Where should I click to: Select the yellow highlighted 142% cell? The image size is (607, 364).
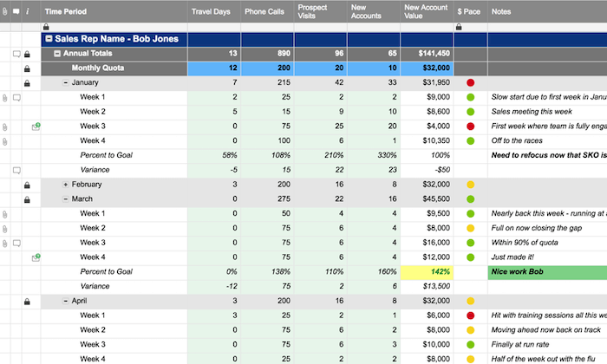427,272
